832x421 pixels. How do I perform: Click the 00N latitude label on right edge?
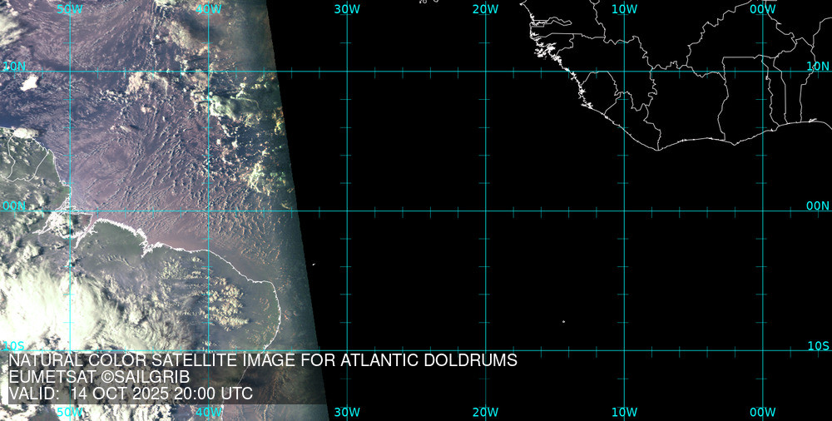818,206
